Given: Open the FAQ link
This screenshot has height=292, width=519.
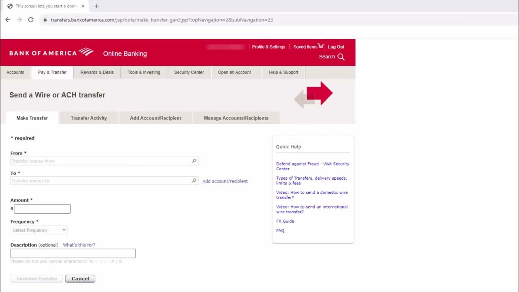Looking at the screenshot, I should pos(280,230).
